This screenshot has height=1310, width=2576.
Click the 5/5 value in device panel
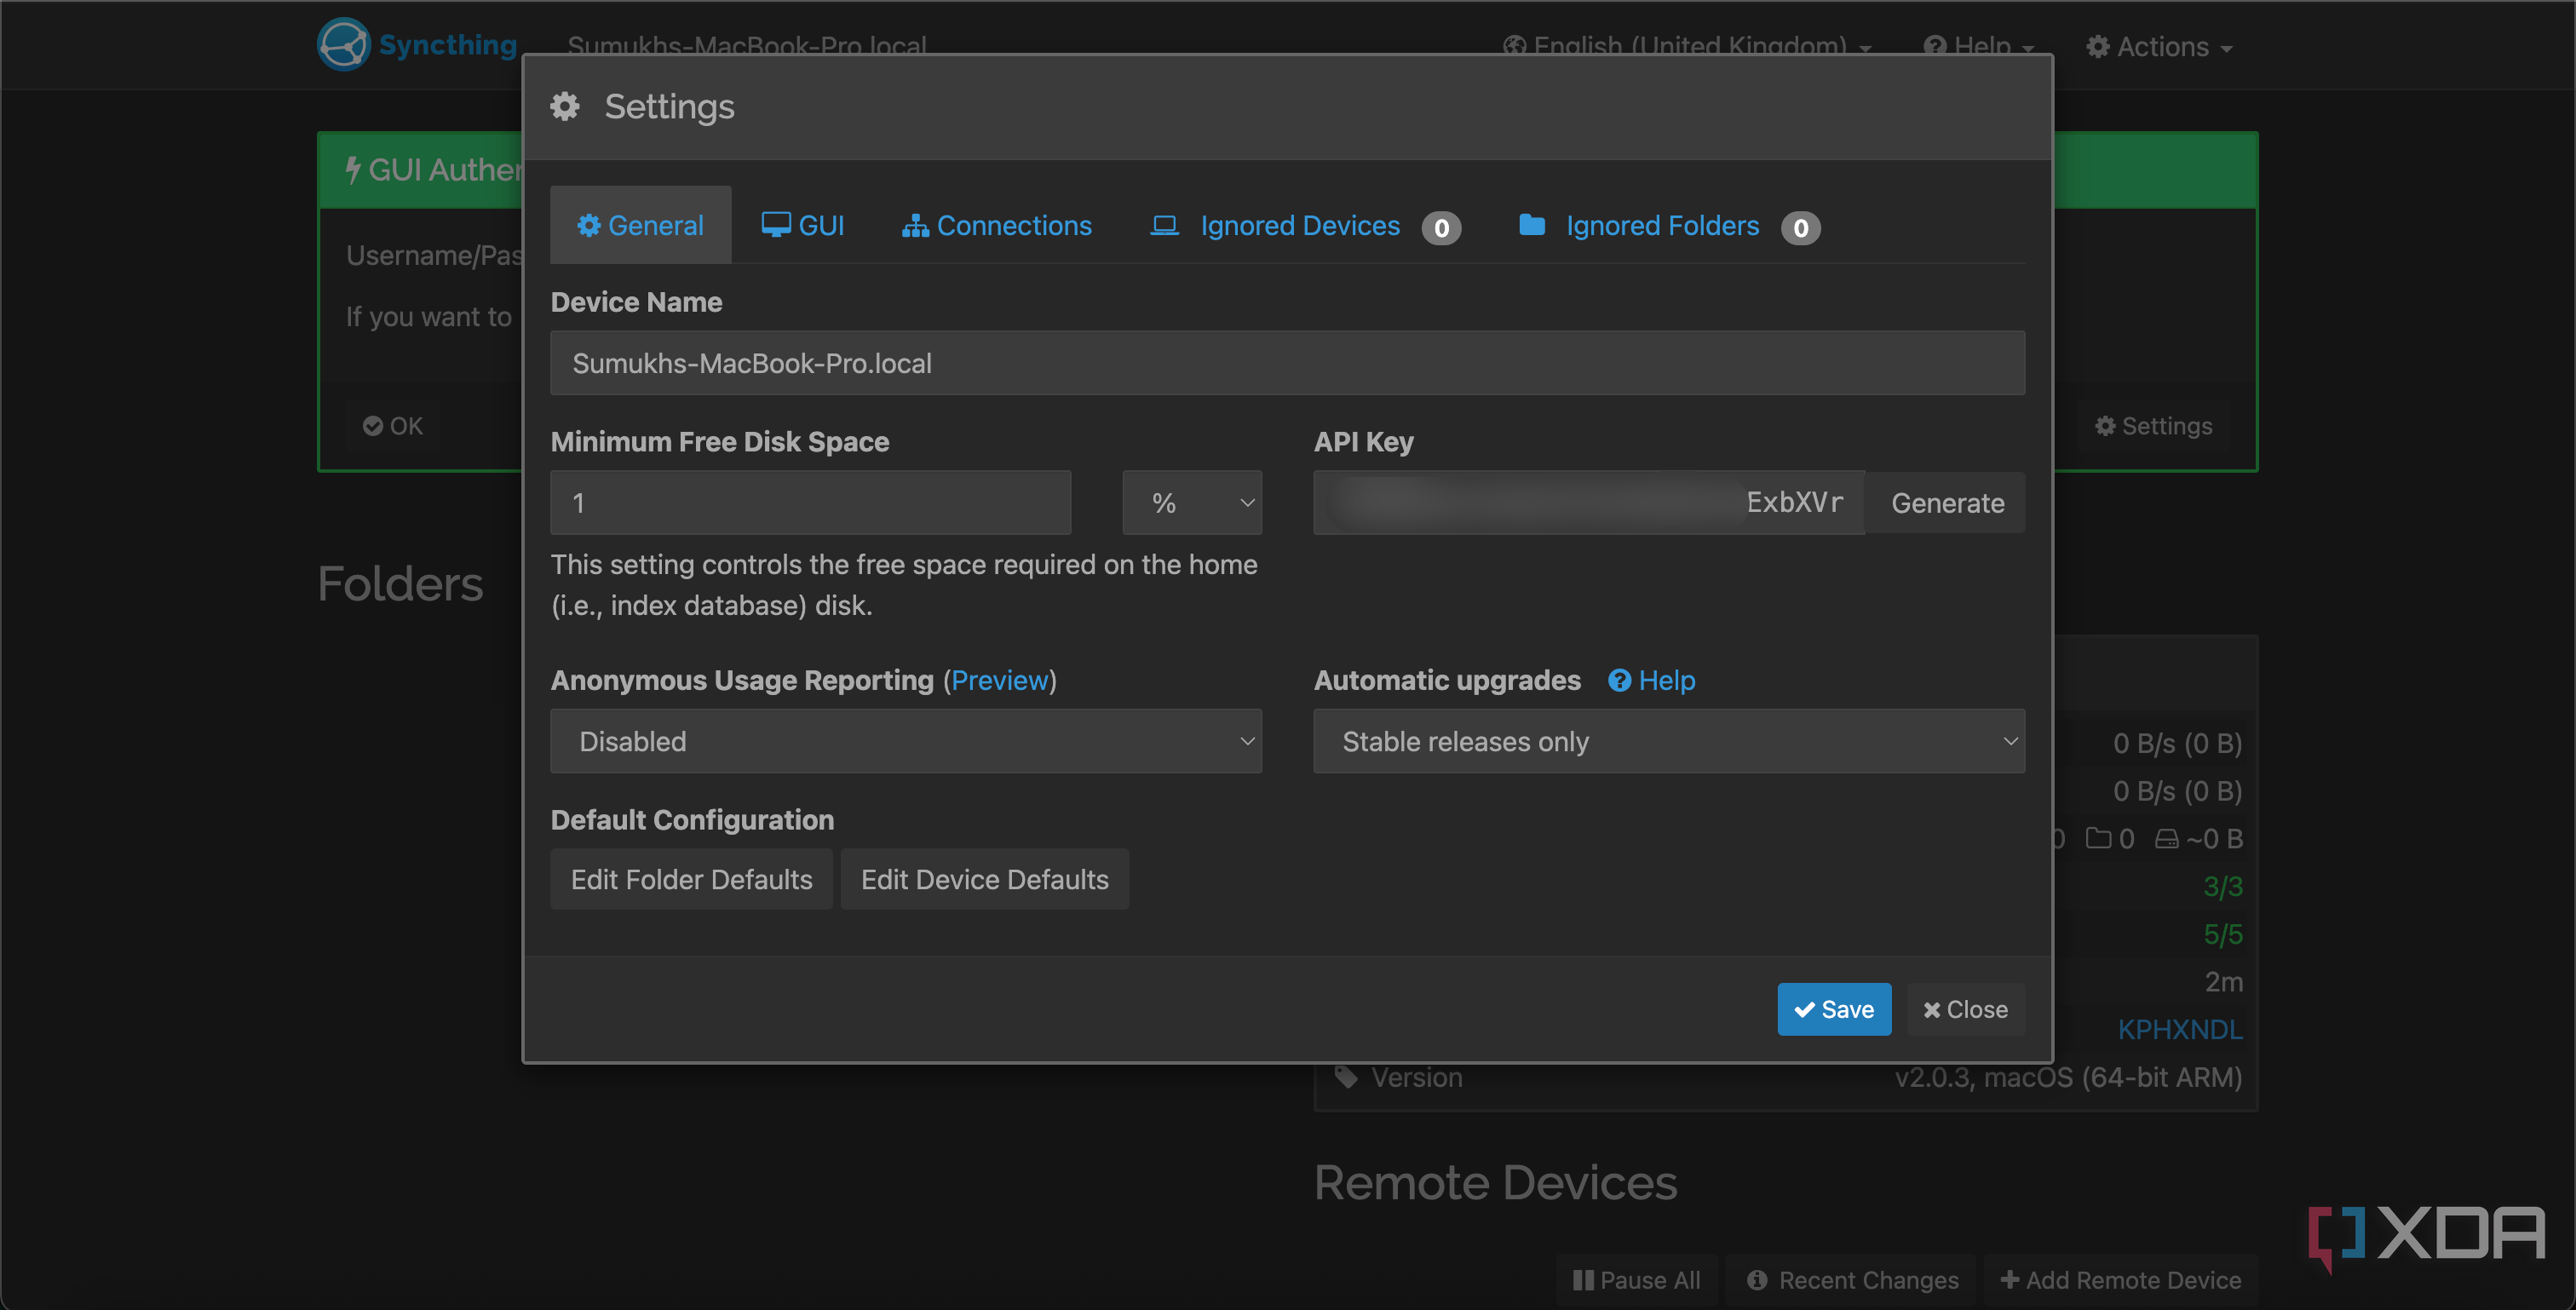2223,934
